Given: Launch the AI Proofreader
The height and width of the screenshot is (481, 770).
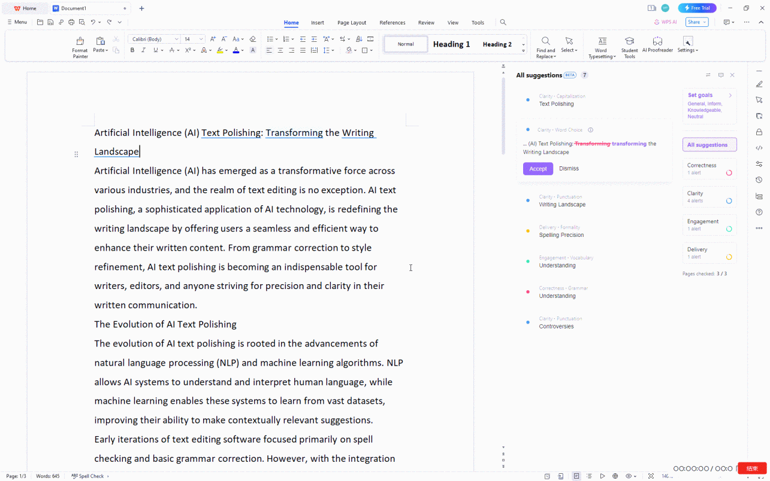Looking at the screenshot, I should 657,45.
